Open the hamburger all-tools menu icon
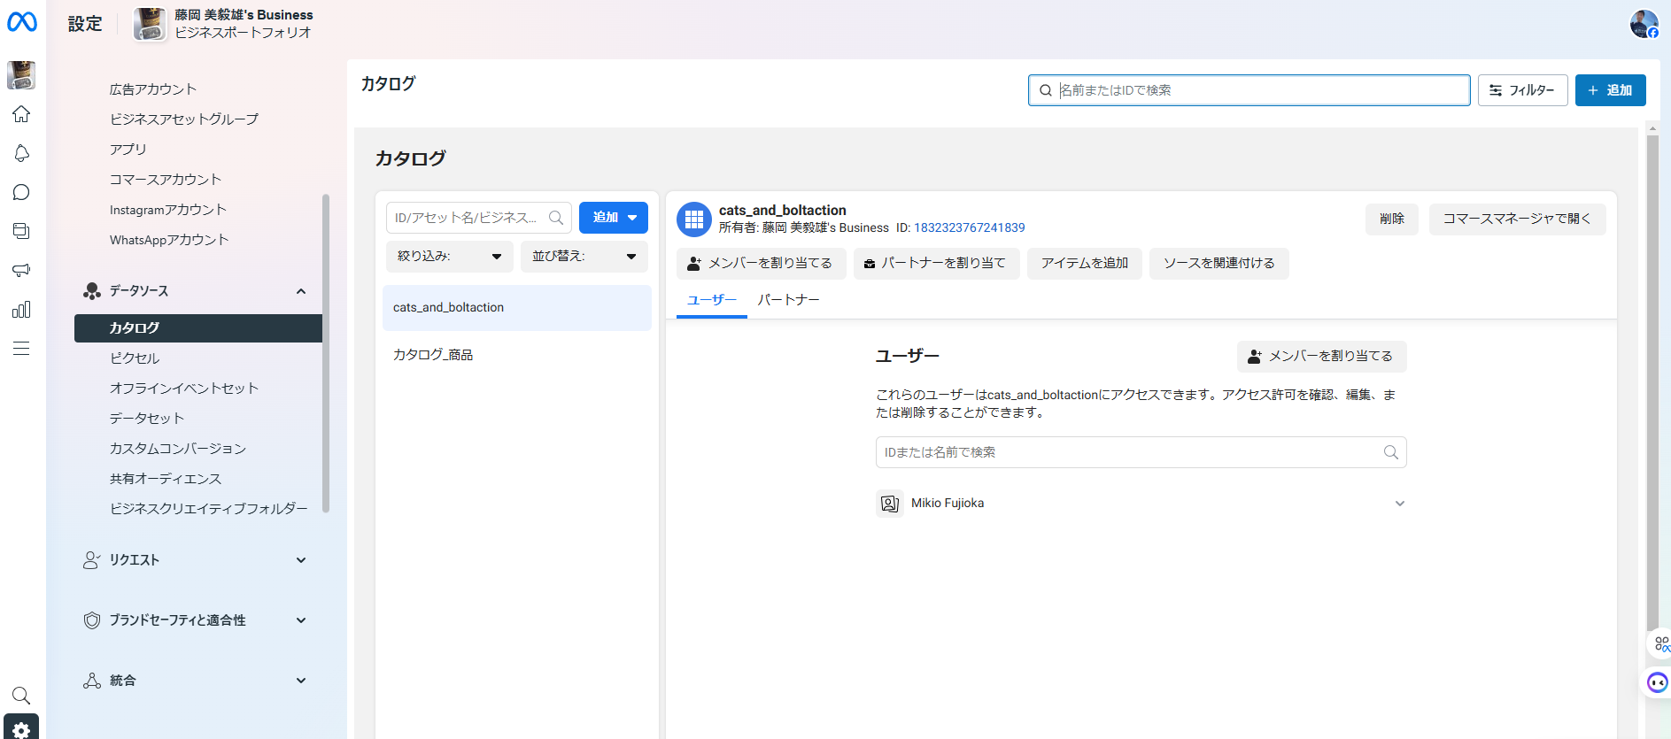Viewport: 1671px width, 739px height. 21,348
